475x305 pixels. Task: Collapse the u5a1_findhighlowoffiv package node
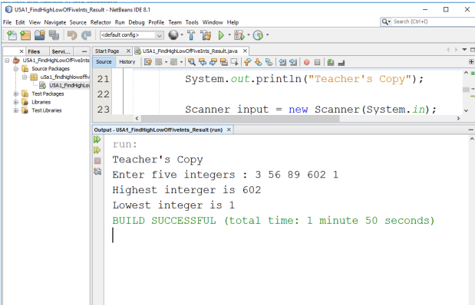pyautogui.click(x=25, y=77)
